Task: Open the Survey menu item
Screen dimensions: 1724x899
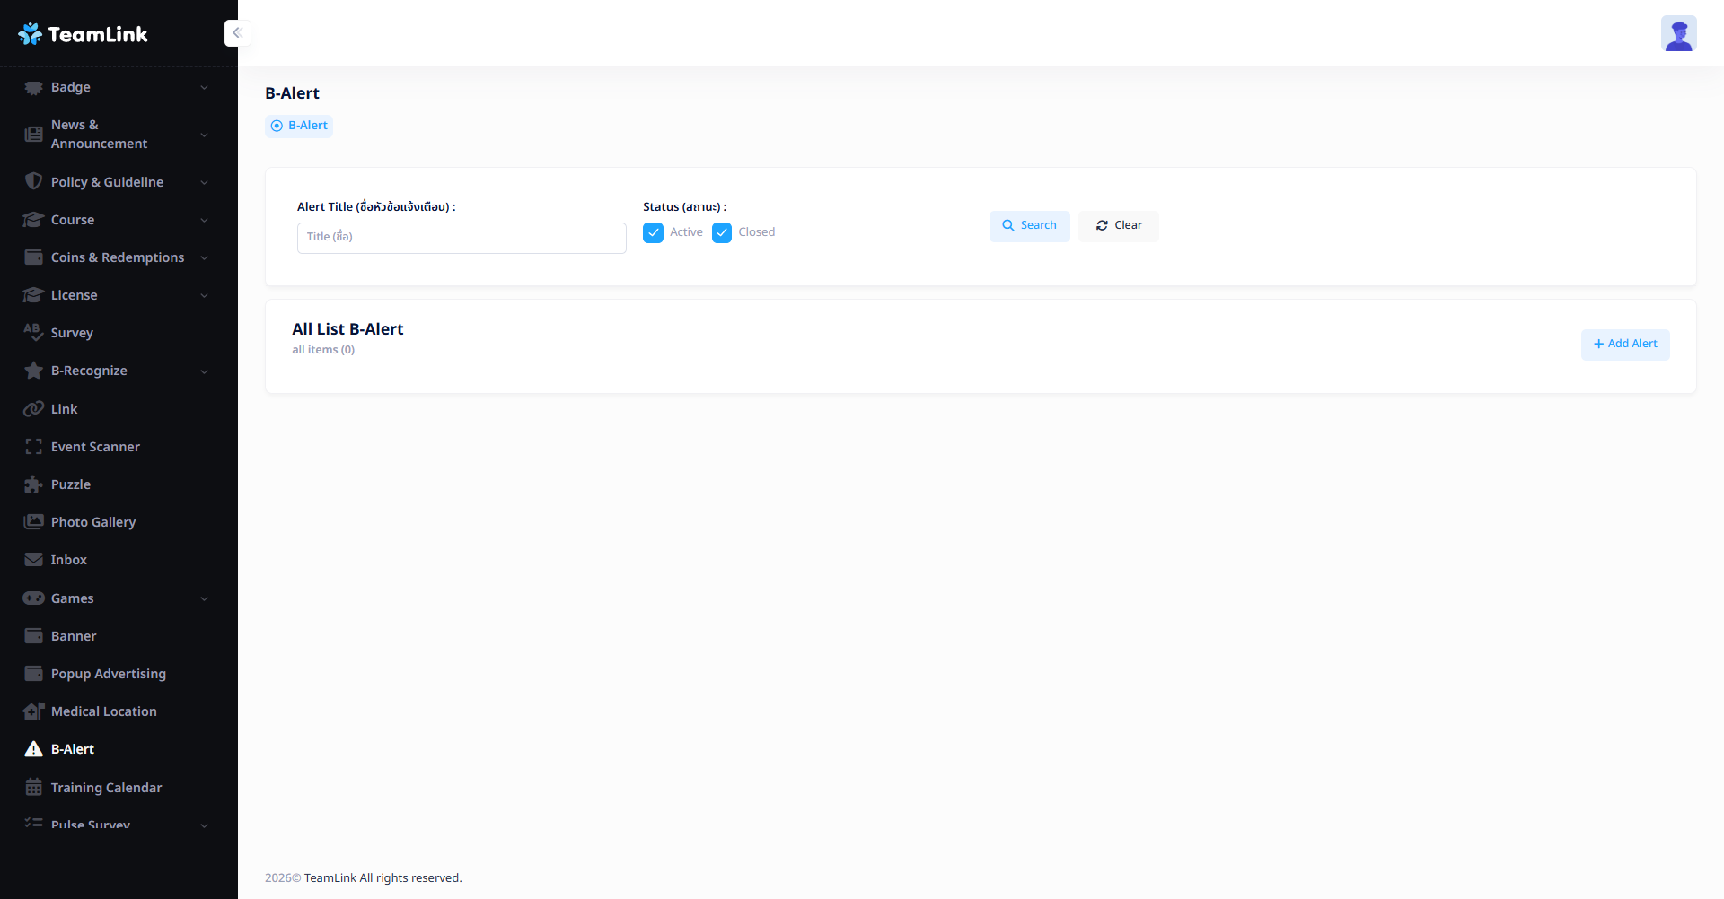Action: pyautogui.click(x=72, y=333)
